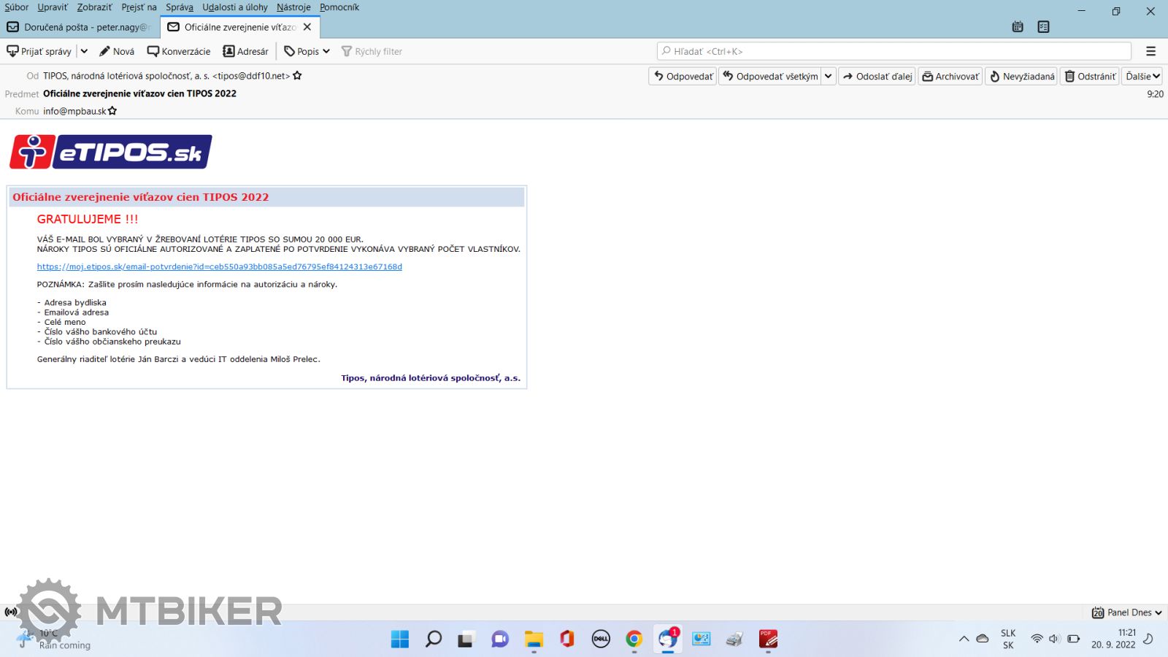Screen dimensions: 1168x657
Task: Open the hamburger application menu
Action: point(1150,51)
